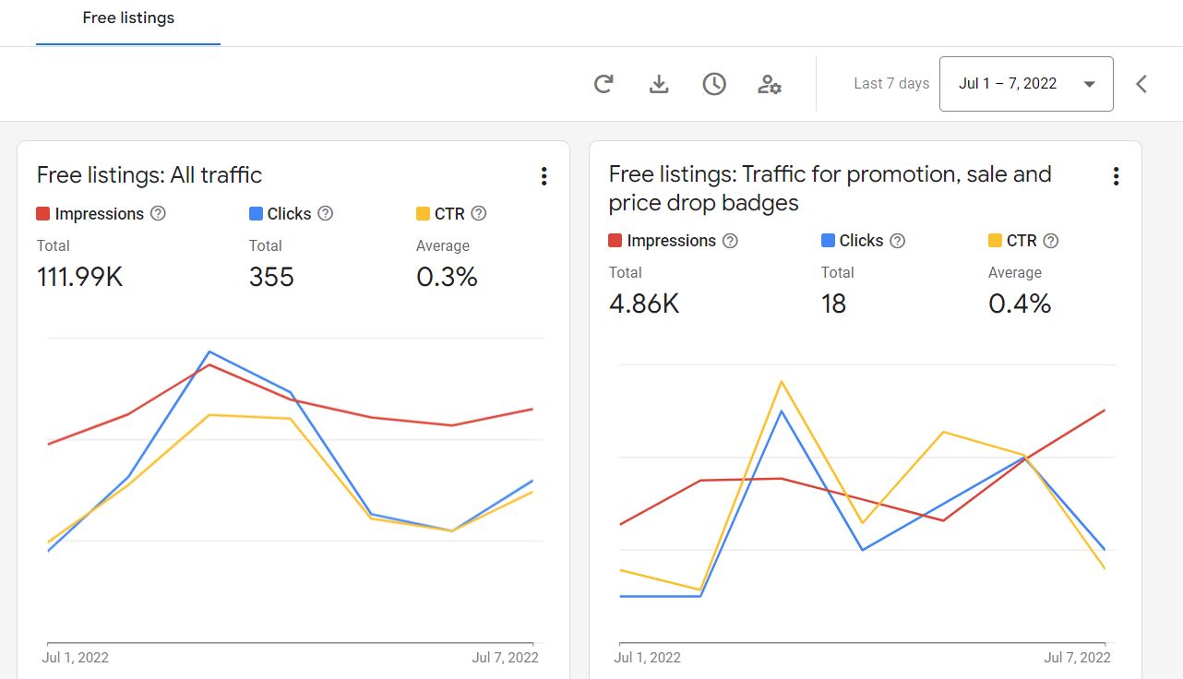The width and height of the screenshot is (1183, 679).
Task: Switch to the Free listings tab
Action: point(128,18)
